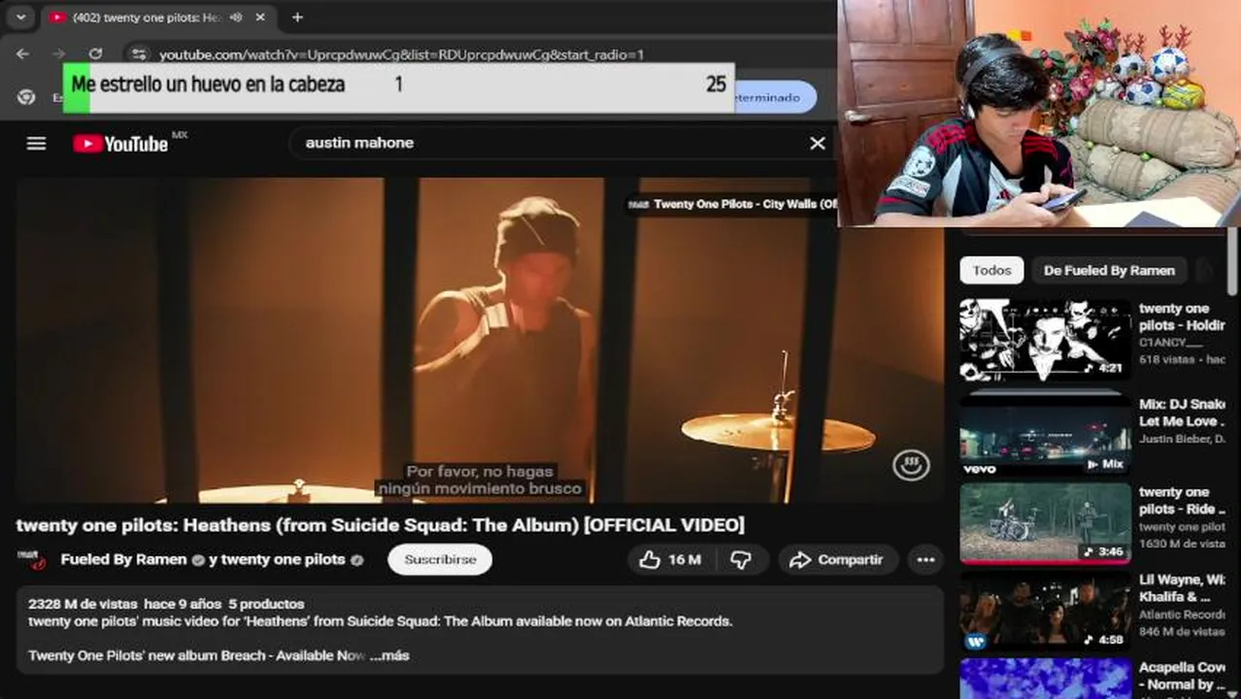This screenshot has width=1241, height=699.
Task: Click the 'twenty one pilots - Ride' title
Action: [x=1182, y=500]
